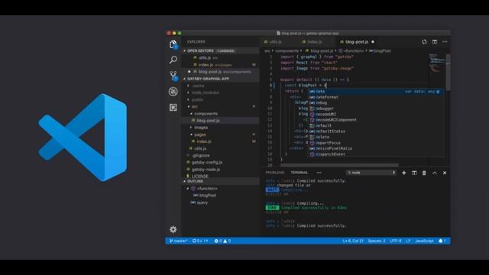Collapse the GATSBY-GRAPHQL-APP folder section

tap(185, 79)
